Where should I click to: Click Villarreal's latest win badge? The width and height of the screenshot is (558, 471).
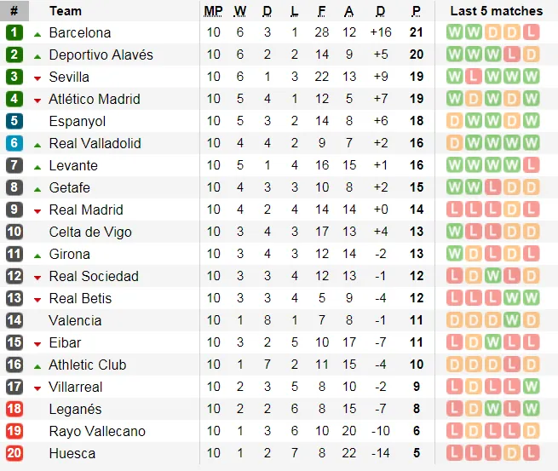tap(531, 387)
